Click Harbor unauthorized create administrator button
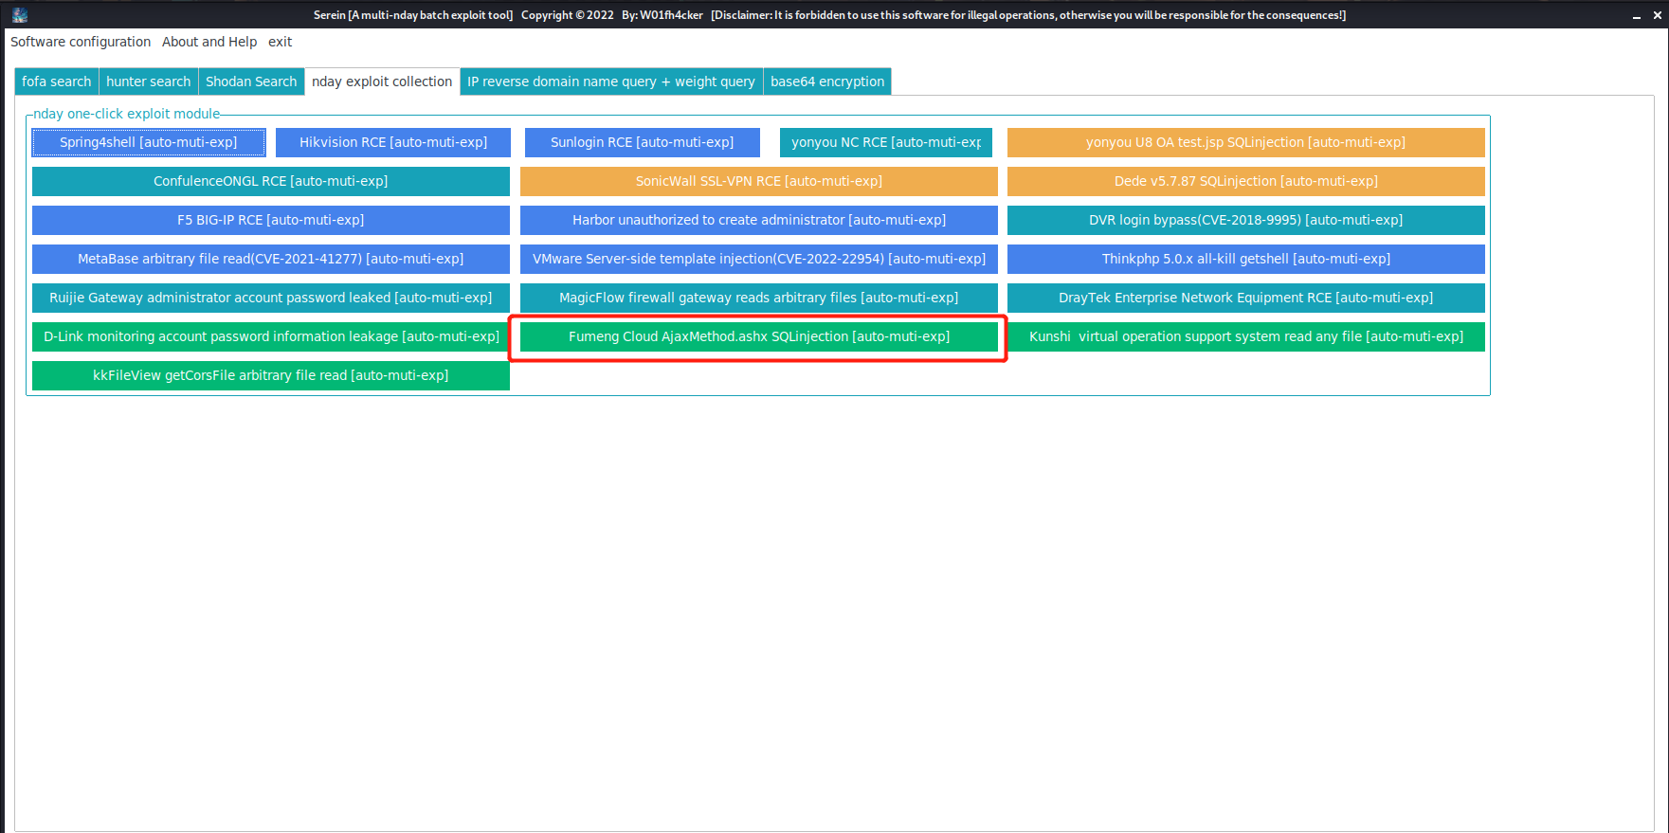1669x833 pixels. click(x=758, y=220)
